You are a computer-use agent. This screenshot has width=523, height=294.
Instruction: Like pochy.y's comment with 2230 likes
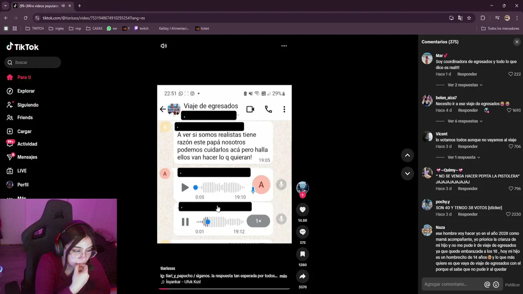tap(508, 214)
